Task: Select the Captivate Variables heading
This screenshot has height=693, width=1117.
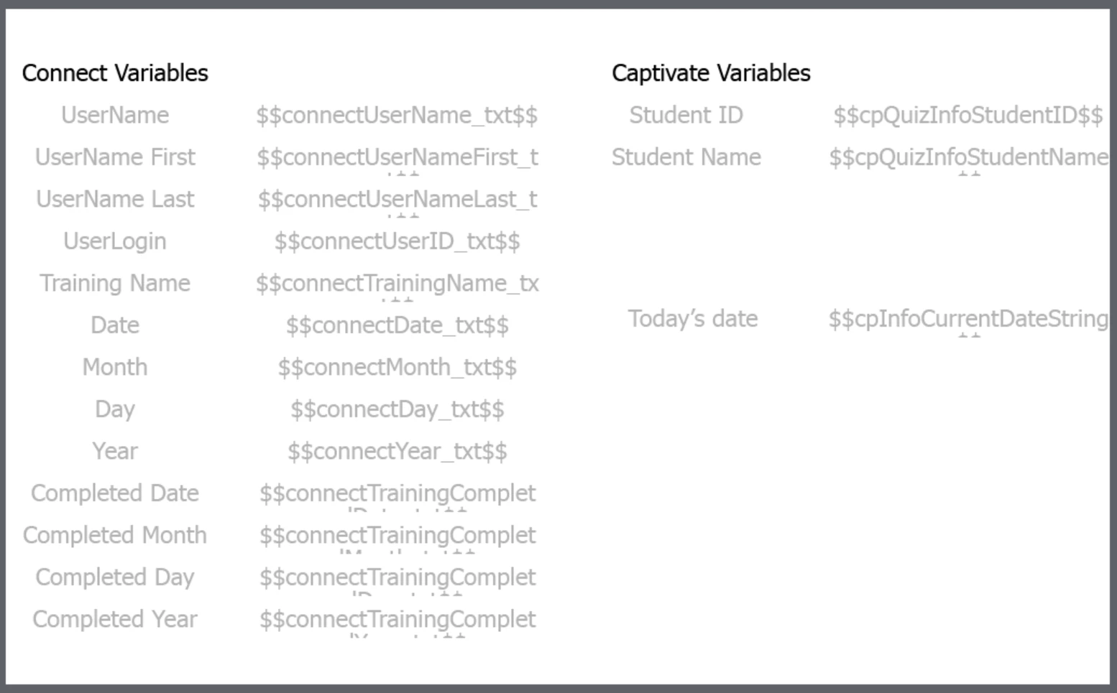Action: (711, 73)
